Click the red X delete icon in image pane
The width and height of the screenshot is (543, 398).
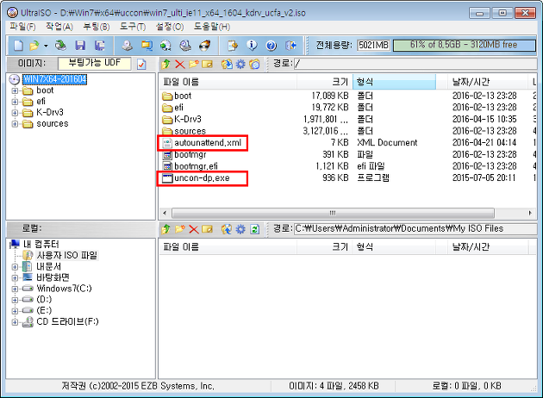(x=180, y=64)
